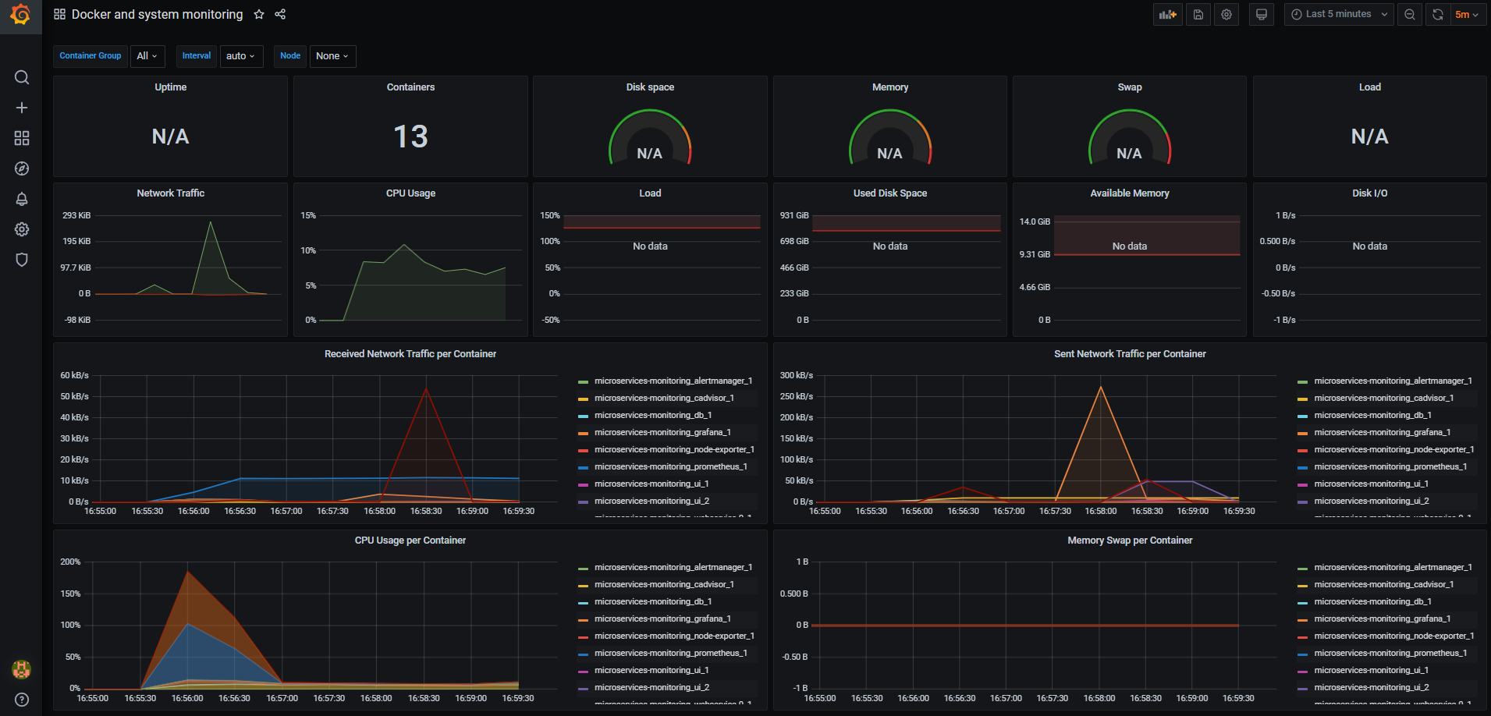Open the Available Memory panel menu
Viewport: 1491px width, 716px height.
click(1130, 193)
